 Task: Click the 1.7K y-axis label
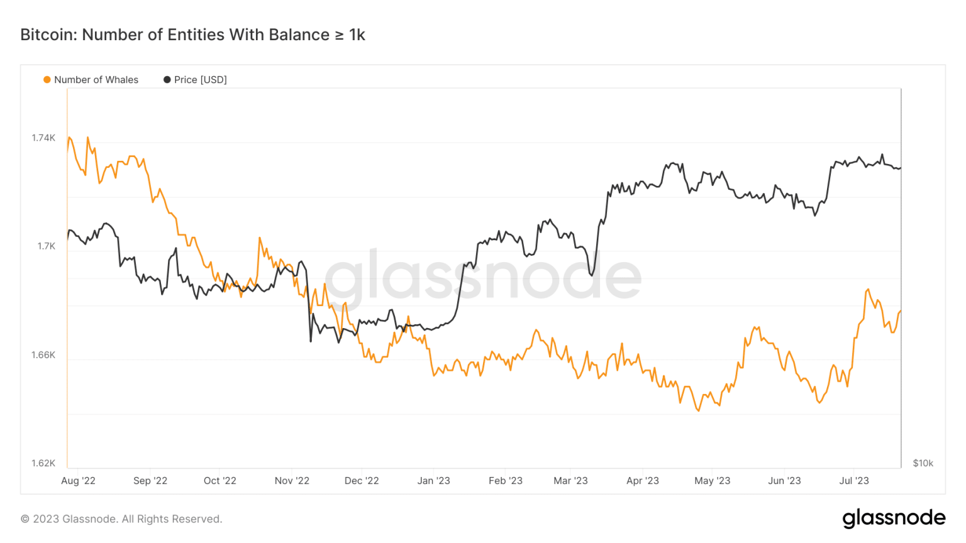click(46, 246)
